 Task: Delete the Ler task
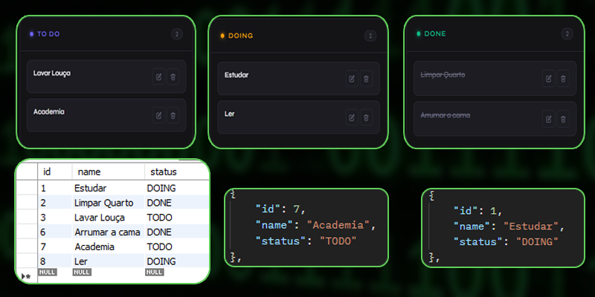(366, 117)
